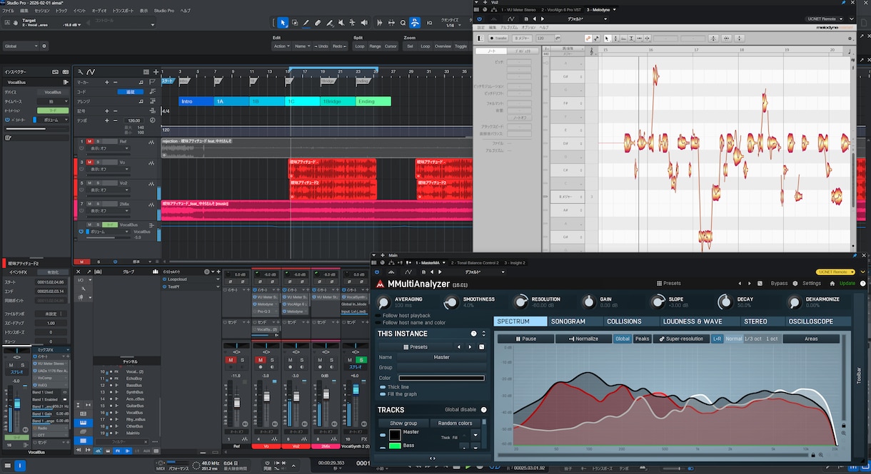This screenshot has height=474, width=871.
Task: Select the Arrow tool in the toolbar
Action: [x=283, y=23]
